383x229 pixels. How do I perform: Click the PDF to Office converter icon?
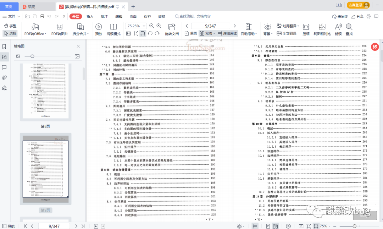(x=35, y=27)
